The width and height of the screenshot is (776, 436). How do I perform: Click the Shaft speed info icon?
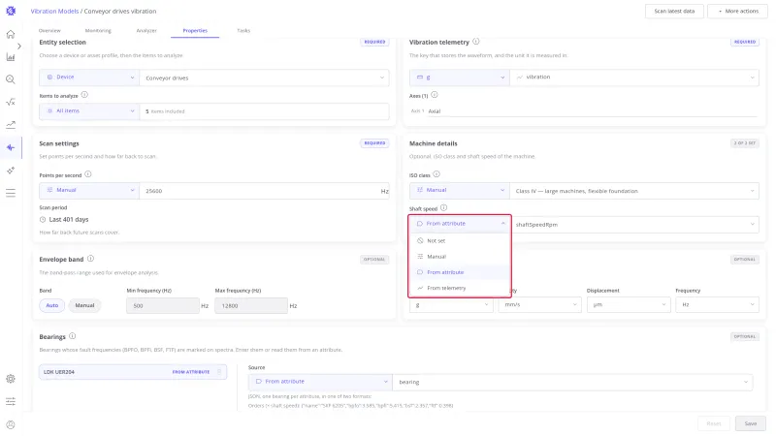coord(443,208)
